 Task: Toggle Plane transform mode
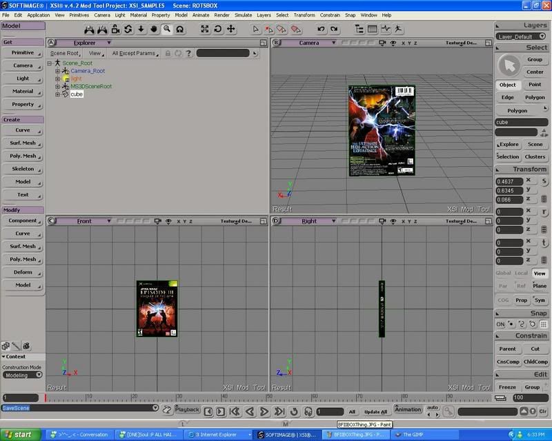pyautogui.click(x=540, y=286)
